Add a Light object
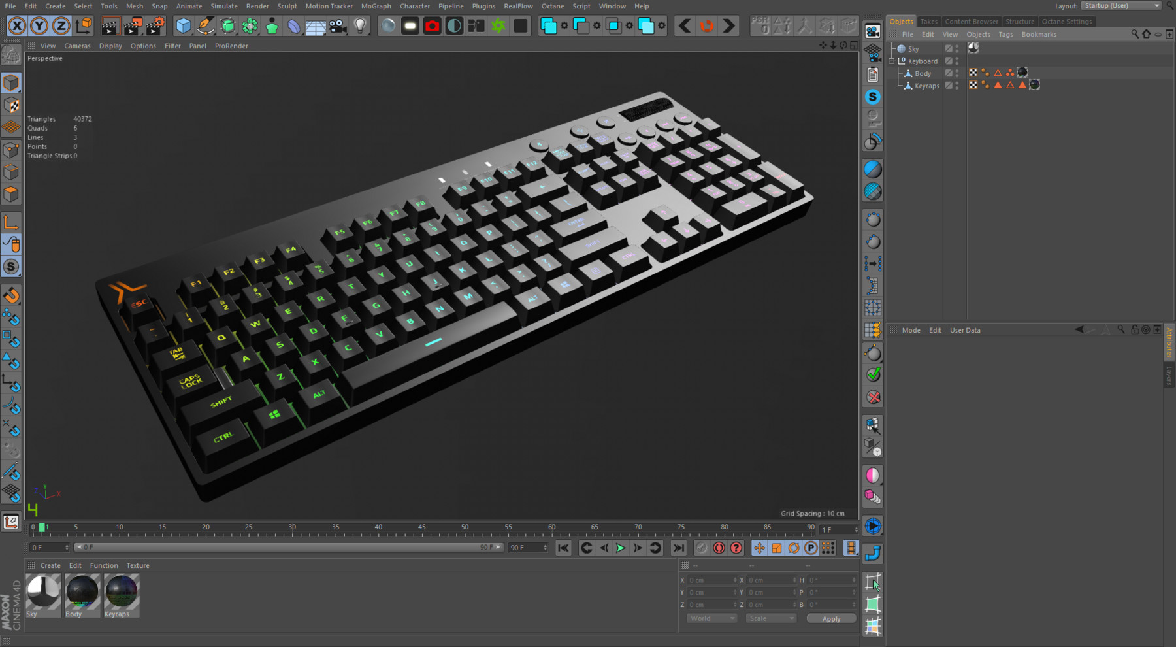 click(x=359, y=26)
